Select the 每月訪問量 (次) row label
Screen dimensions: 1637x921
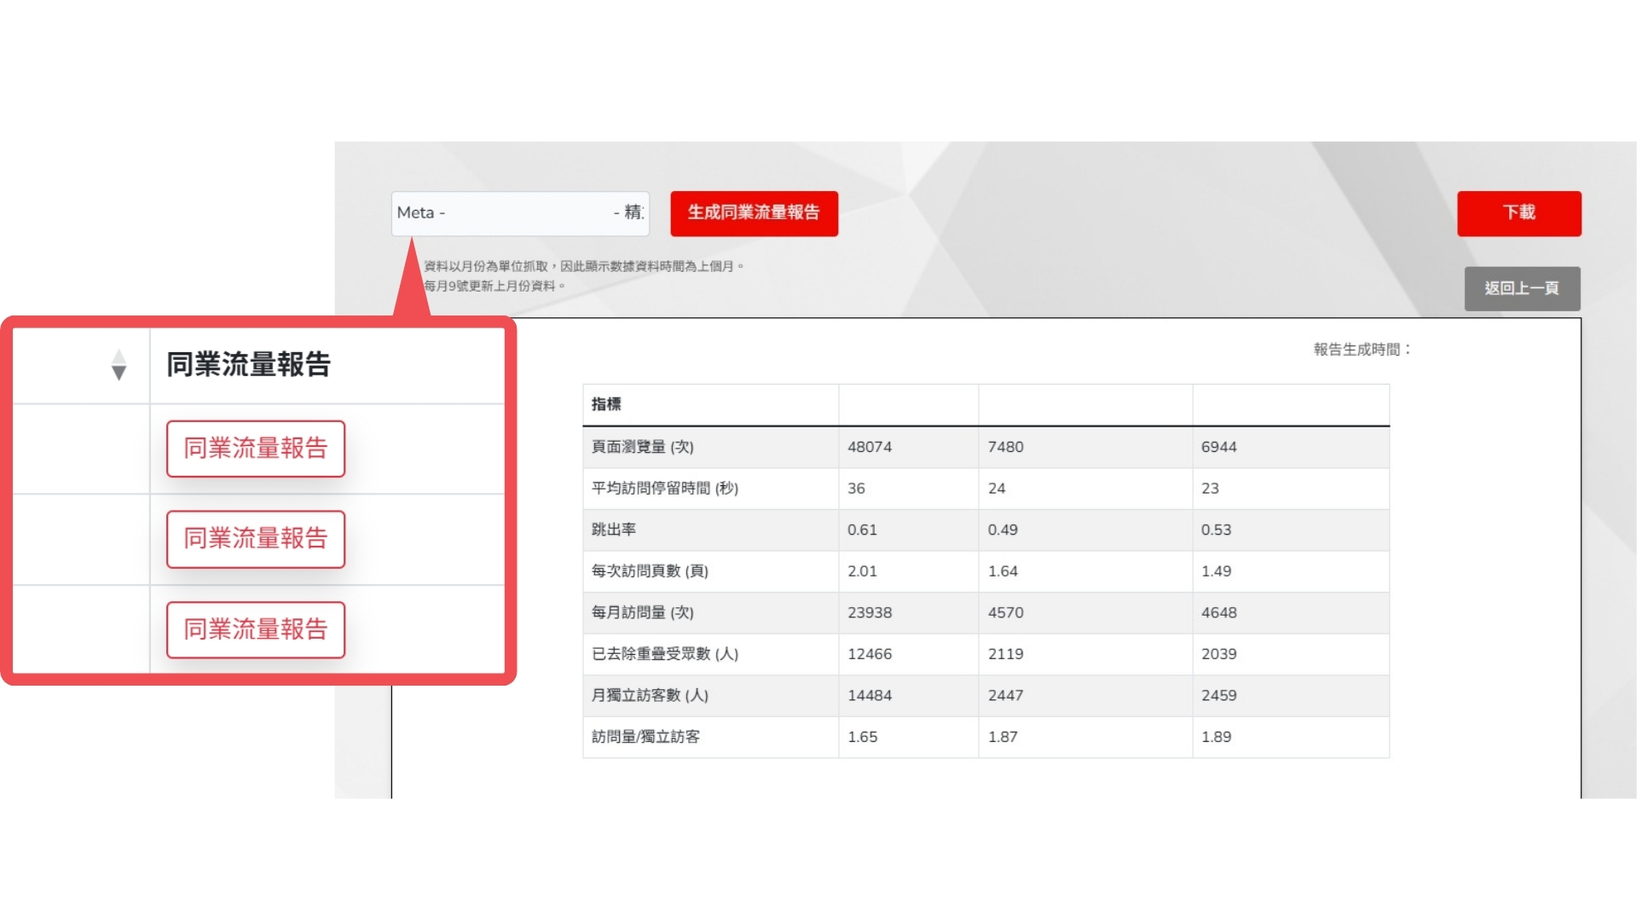(642, 612)
